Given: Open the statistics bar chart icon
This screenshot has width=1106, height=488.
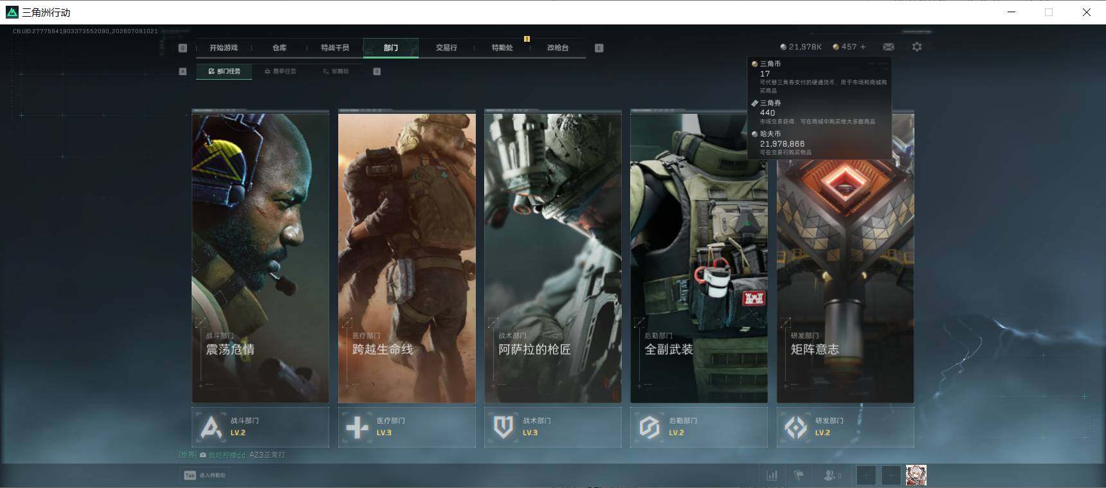Looking at the screenshot, I should click(772, 475).
